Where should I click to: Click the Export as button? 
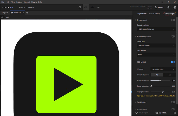click(161, 113)
